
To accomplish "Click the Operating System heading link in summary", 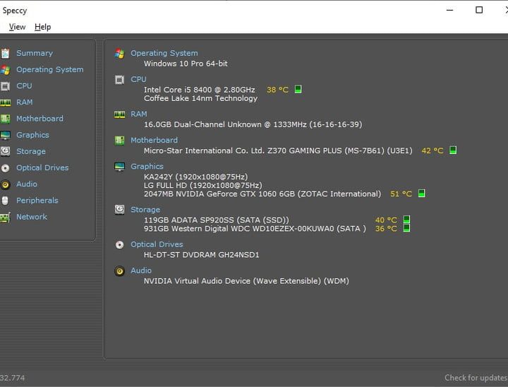I will [x=164, y=53].
